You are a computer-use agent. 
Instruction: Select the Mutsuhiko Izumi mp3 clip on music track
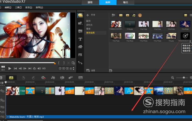pyautogui.click(x=99, y=117)
